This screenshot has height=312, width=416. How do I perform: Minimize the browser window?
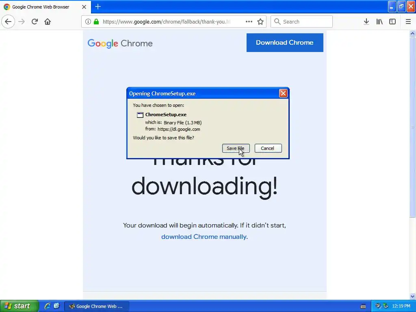(x=392, y=6)
